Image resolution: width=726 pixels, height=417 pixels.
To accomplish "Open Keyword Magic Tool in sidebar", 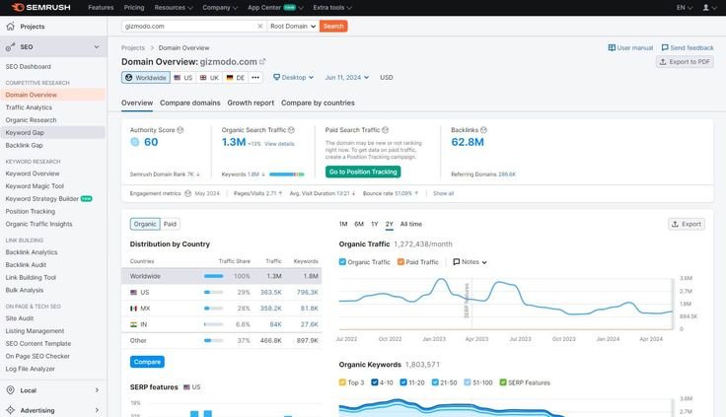I will 35,186.
